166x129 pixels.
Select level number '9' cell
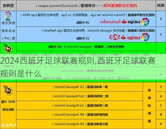click(161, 124)
